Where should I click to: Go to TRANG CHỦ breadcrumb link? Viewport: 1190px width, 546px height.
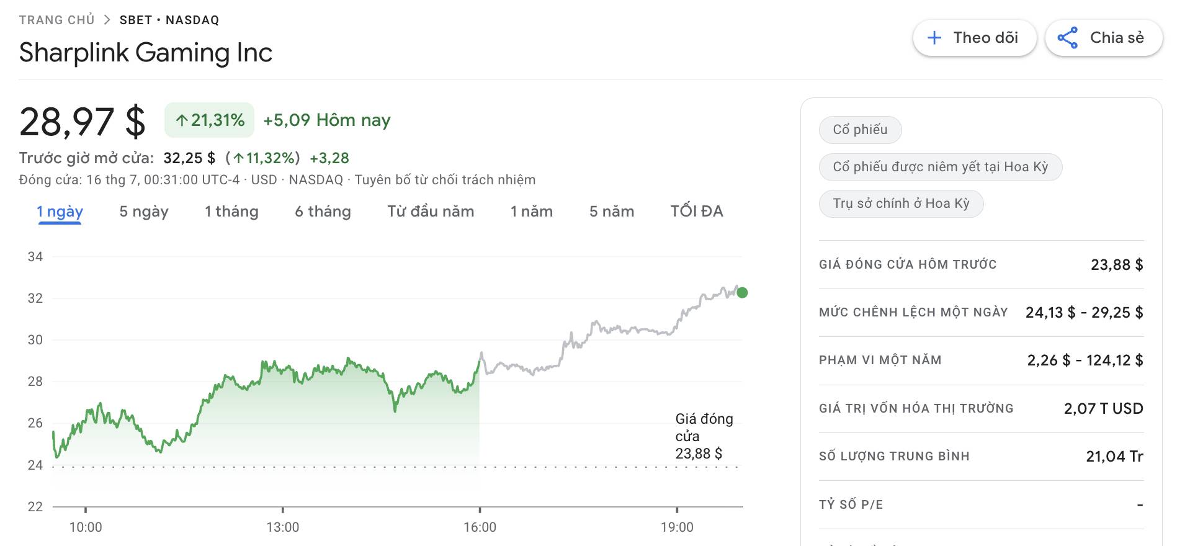(x=56, y=20)
